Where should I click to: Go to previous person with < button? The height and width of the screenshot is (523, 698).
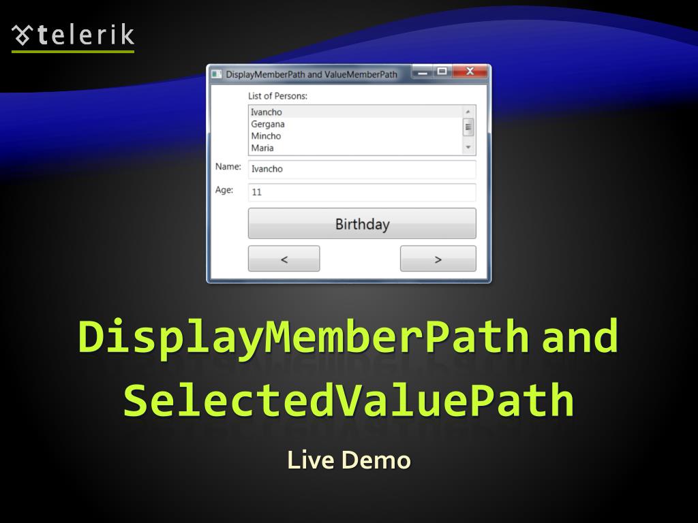pyautogui.click(x=284, y=258)
